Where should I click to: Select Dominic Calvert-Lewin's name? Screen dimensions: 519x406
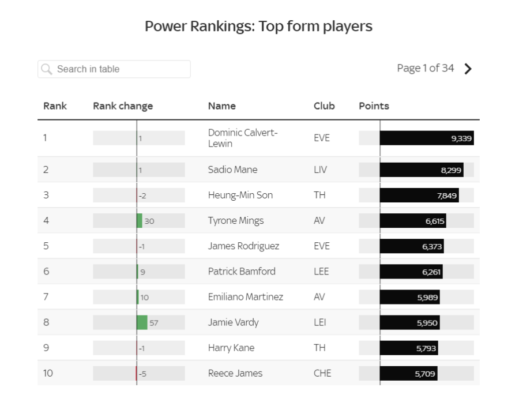point(243,138)
